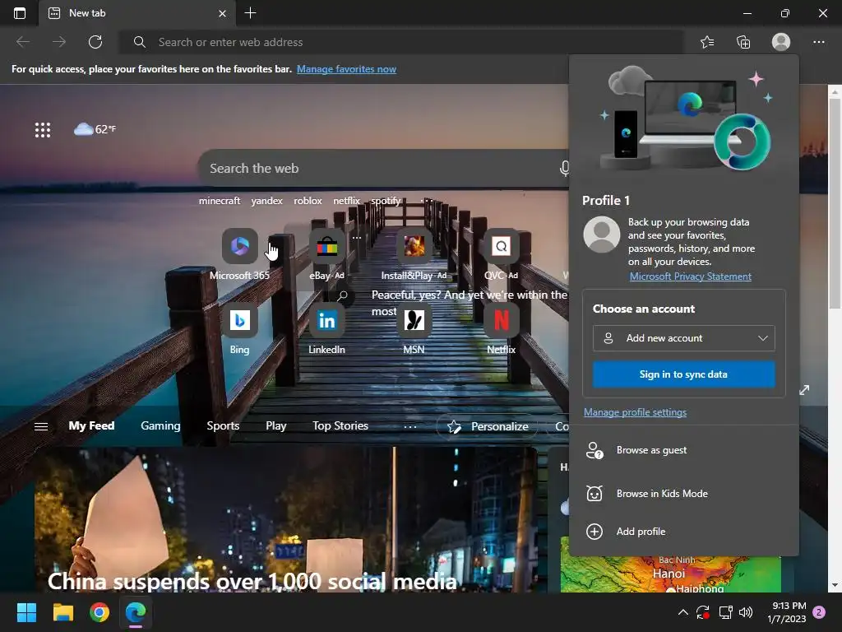Start voice search microphone icon
The image size is (842, 632).
tap(564, 168)
